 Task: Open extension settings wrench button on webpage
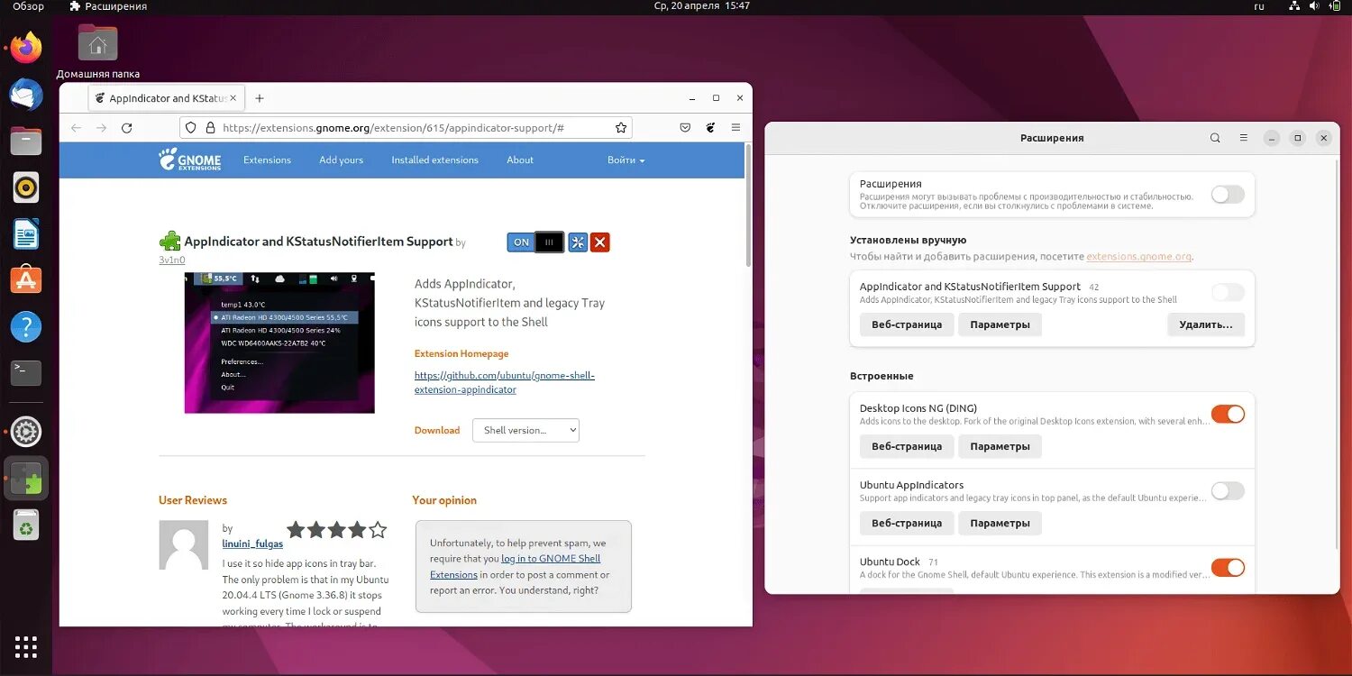click(578, 242)
